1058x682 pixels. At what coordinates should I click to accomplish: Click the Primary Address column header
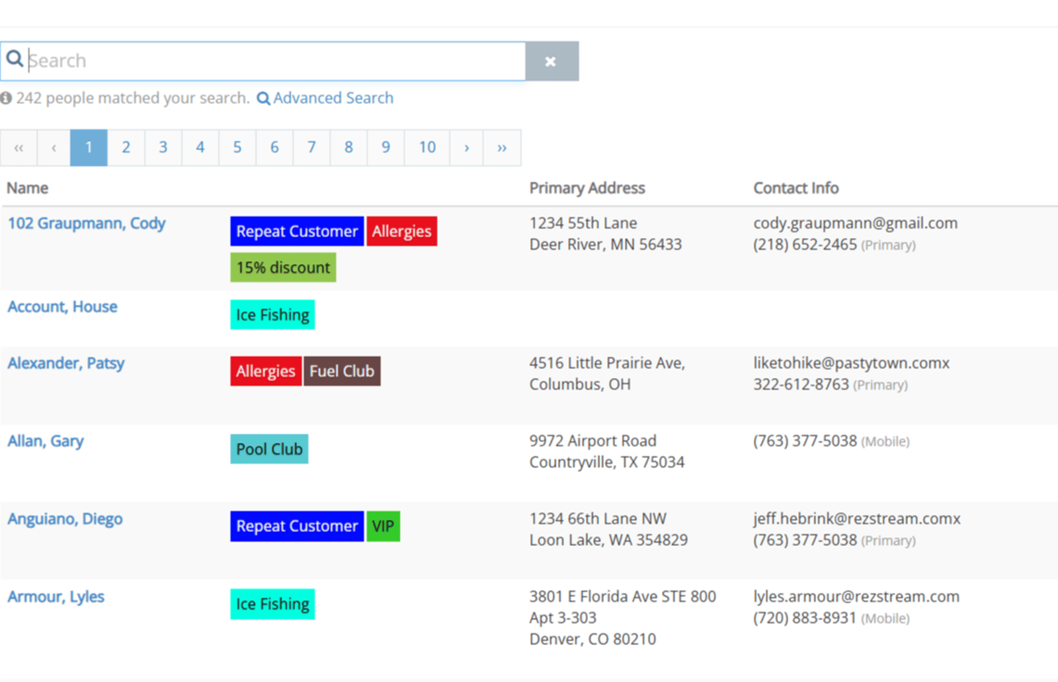tap(587, 188)
